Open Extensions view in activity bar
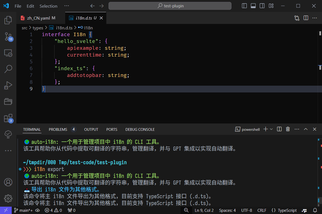This screenshot has height=214, width=322. [x=8, y=118]
